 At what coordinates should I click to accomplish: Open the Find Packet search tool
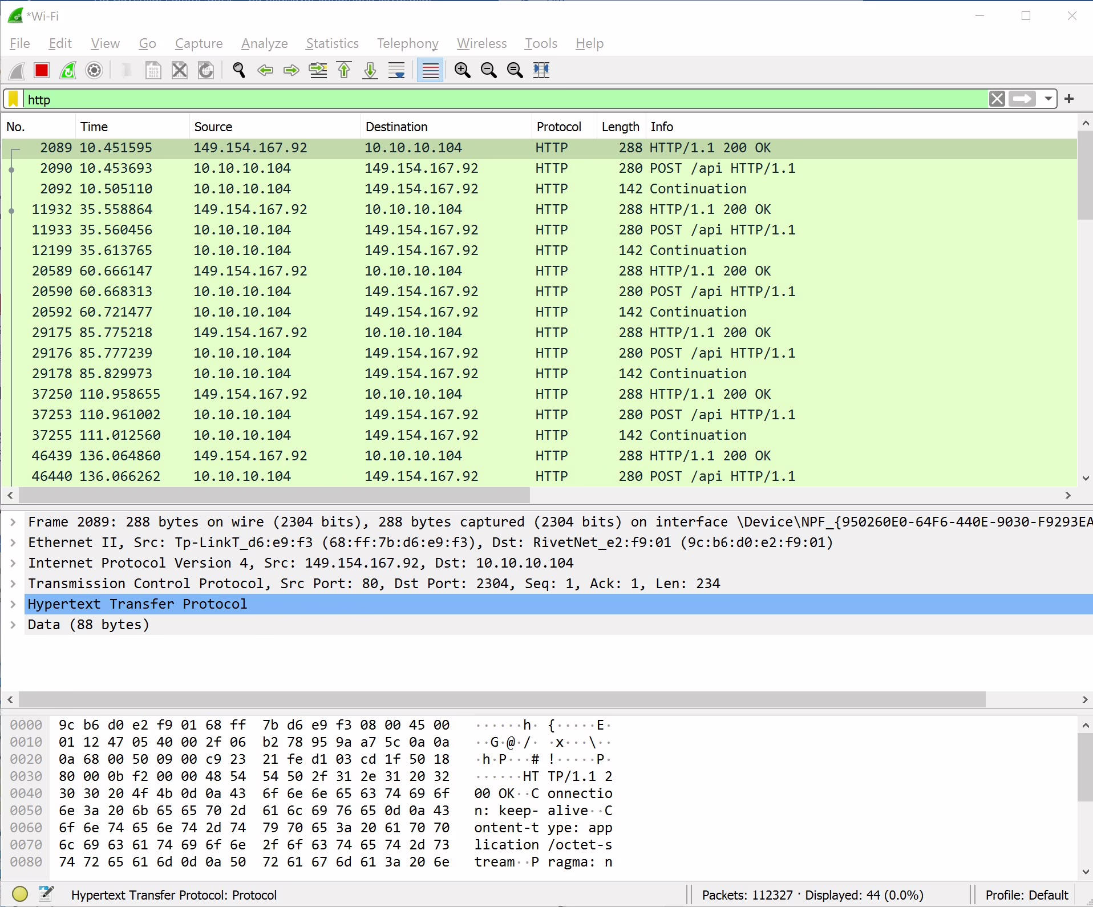238,70
